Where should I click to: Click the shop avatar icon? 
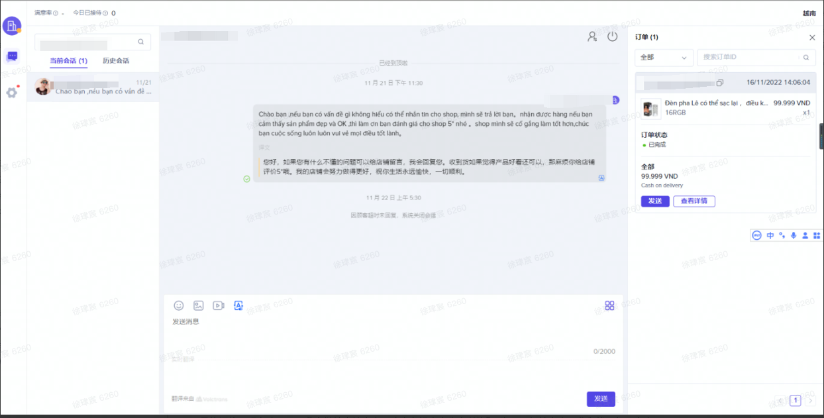tap(12, 26)
